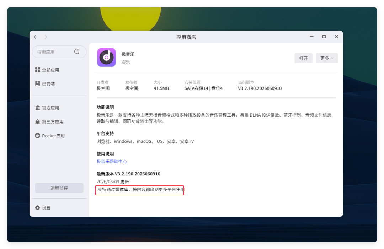This screenshot has height=249, width=384.
Task: Click the 2026/06/09 更新 date
Action: coord(113,182)
